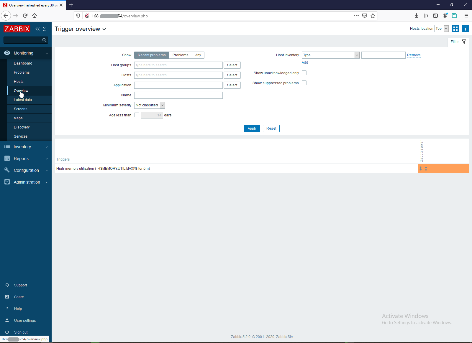Viewport: 472px width, 343px height.
Task: Select the Problems show option
Action: tap(180, 55)
